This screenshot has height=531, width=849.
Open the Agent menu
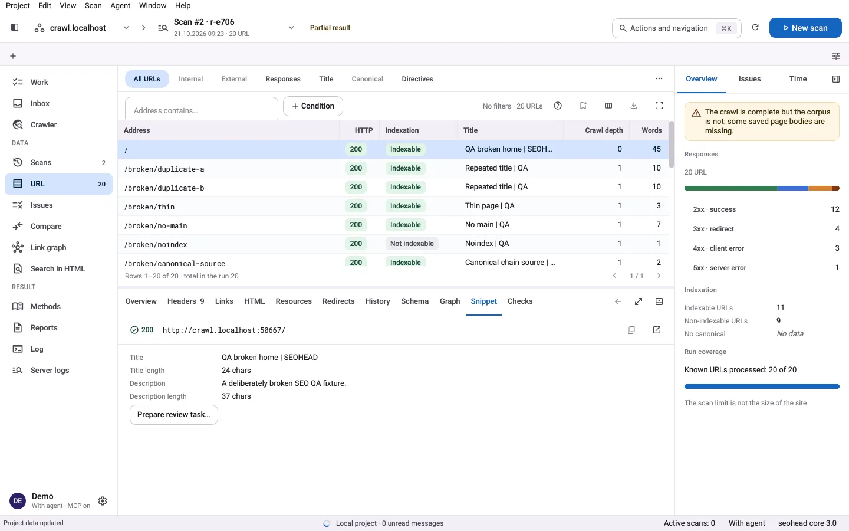[120, 5]
